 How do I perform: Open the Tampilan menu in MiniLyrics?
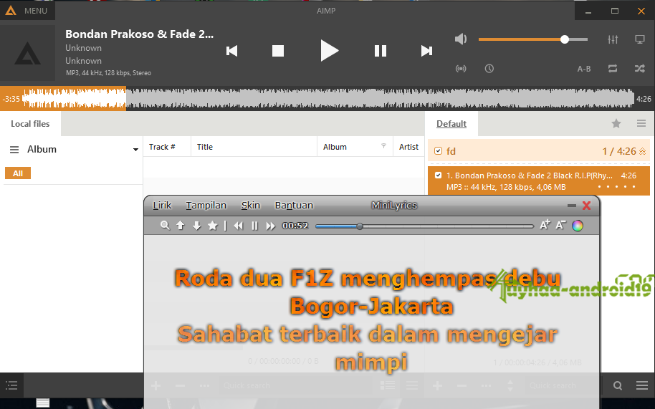coord(206,206)
